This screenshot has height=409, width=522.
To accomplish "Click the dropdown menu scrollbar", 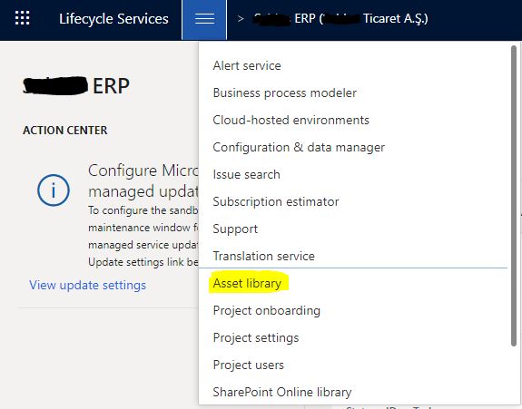I will click(514, 196).
